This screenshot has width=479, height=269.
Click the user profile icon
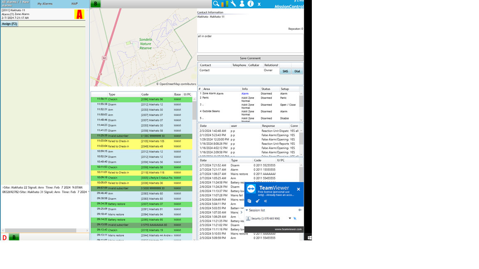(x=242, y=4)
